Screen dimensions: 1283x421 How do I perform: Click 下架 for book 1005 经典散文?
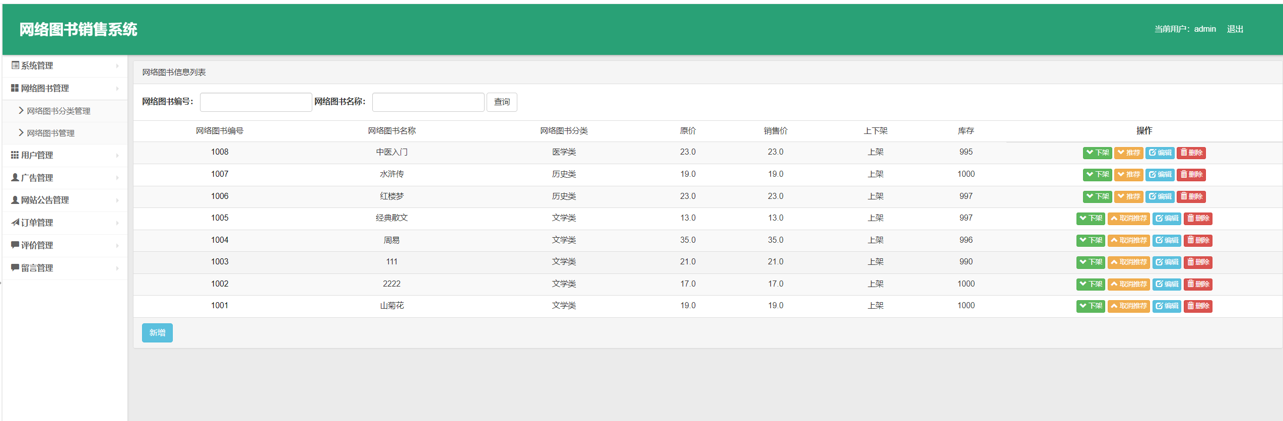point(1091,219)
